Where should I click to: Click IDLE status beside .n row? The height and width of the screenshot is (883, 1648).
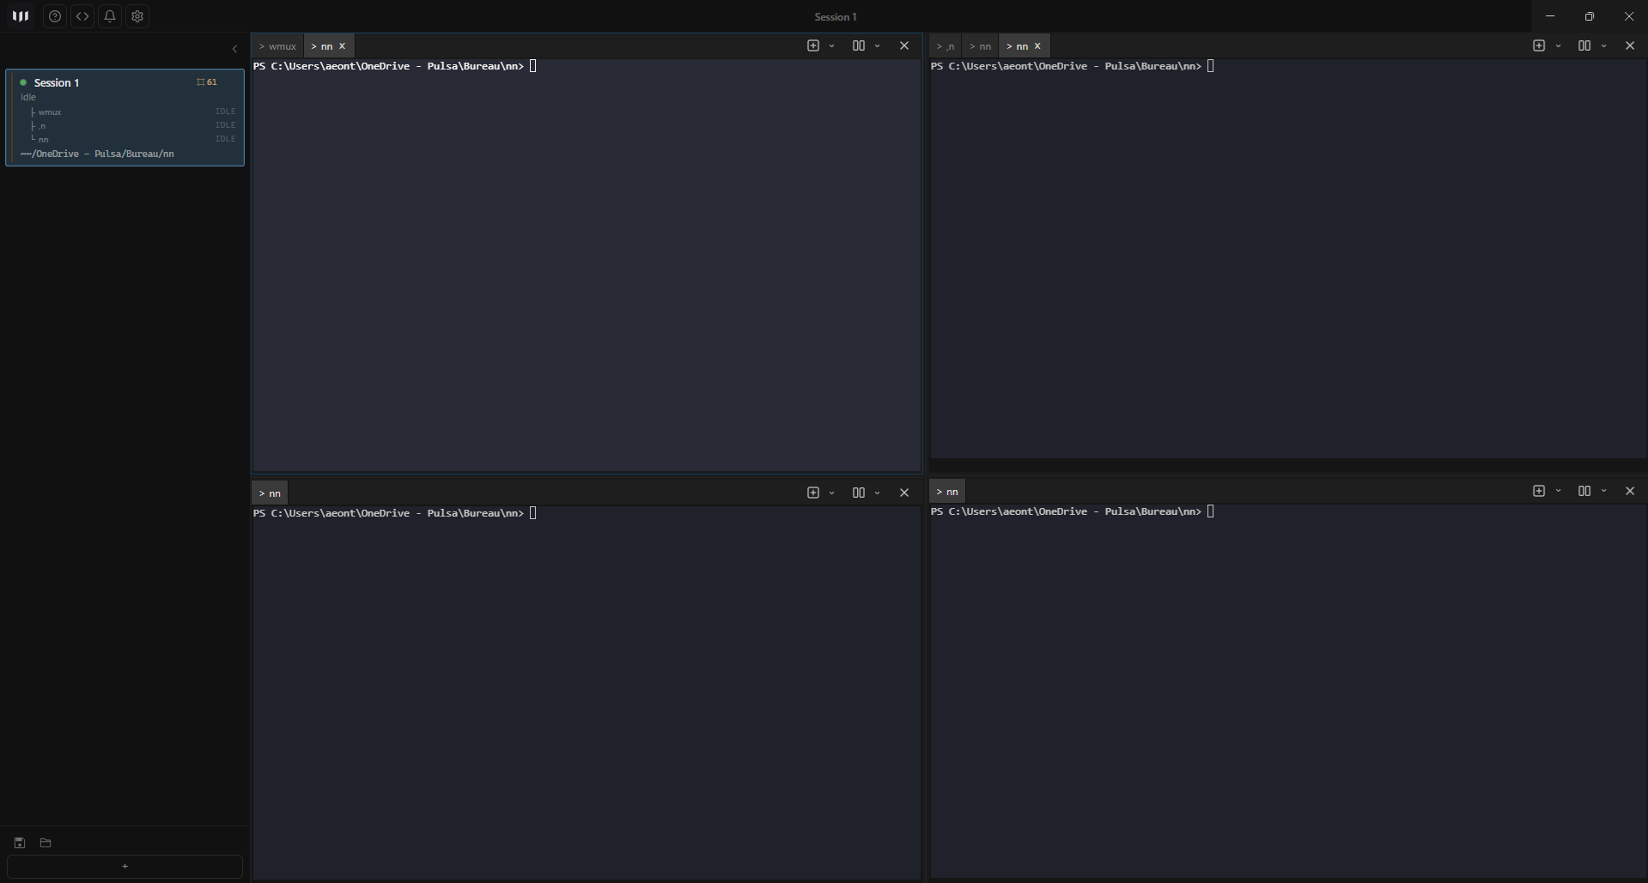(x=225, y=125)
